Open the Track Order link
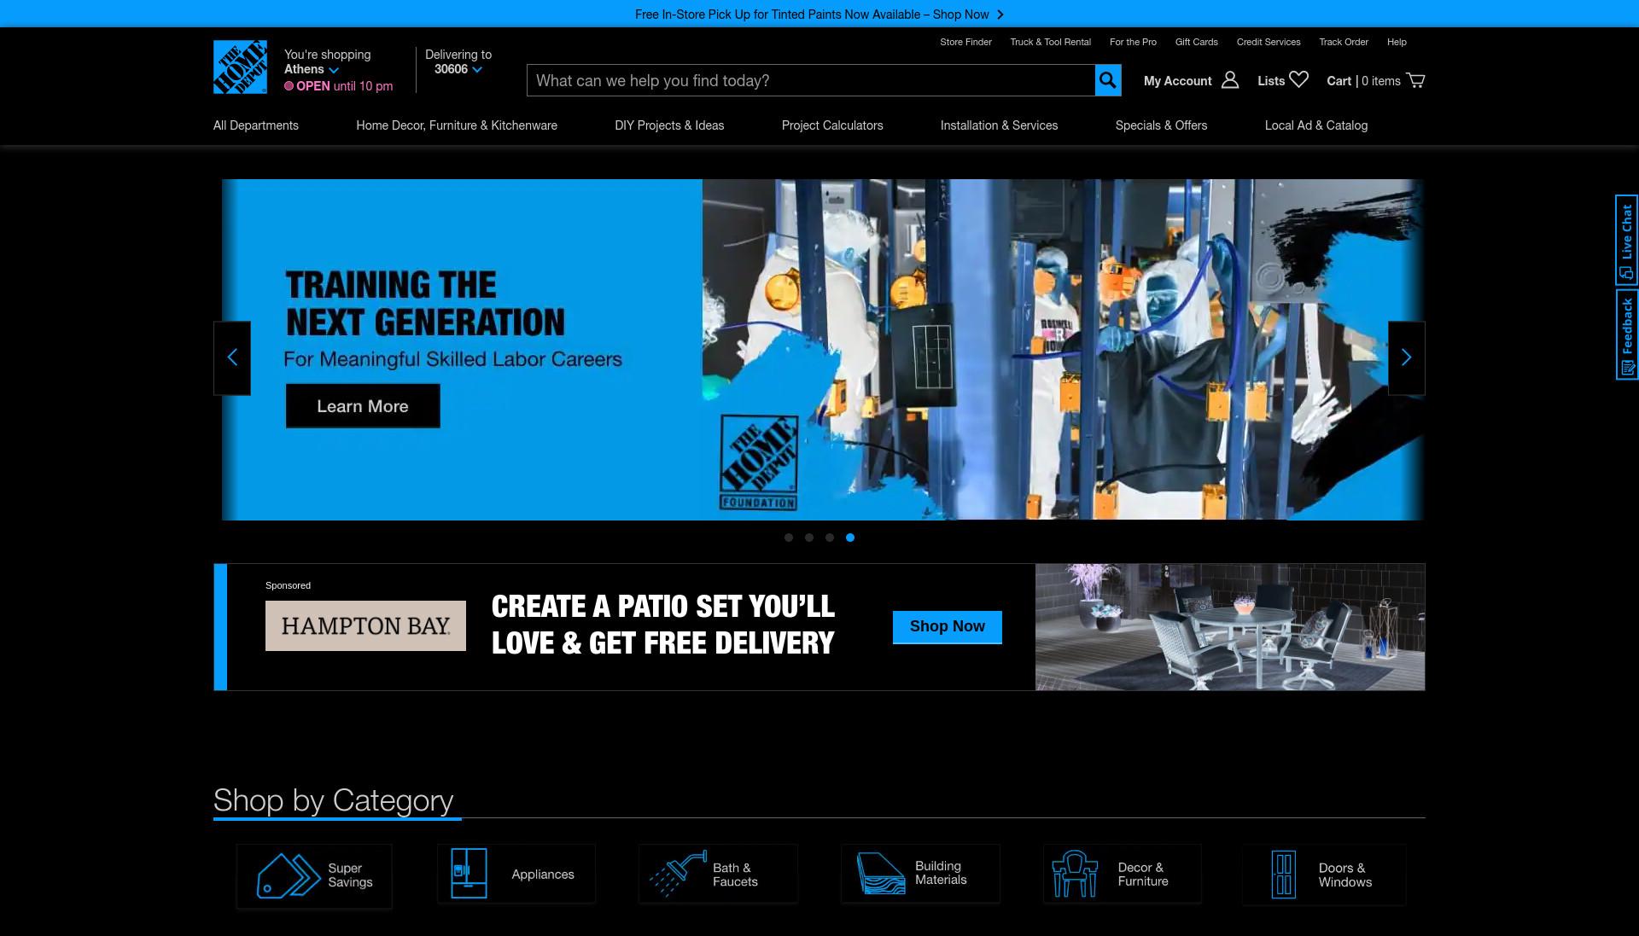 [x=1344, y=42]
